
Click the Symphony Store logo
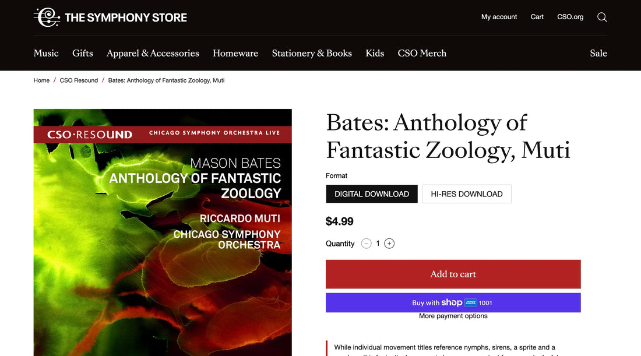tap(110, 17)
